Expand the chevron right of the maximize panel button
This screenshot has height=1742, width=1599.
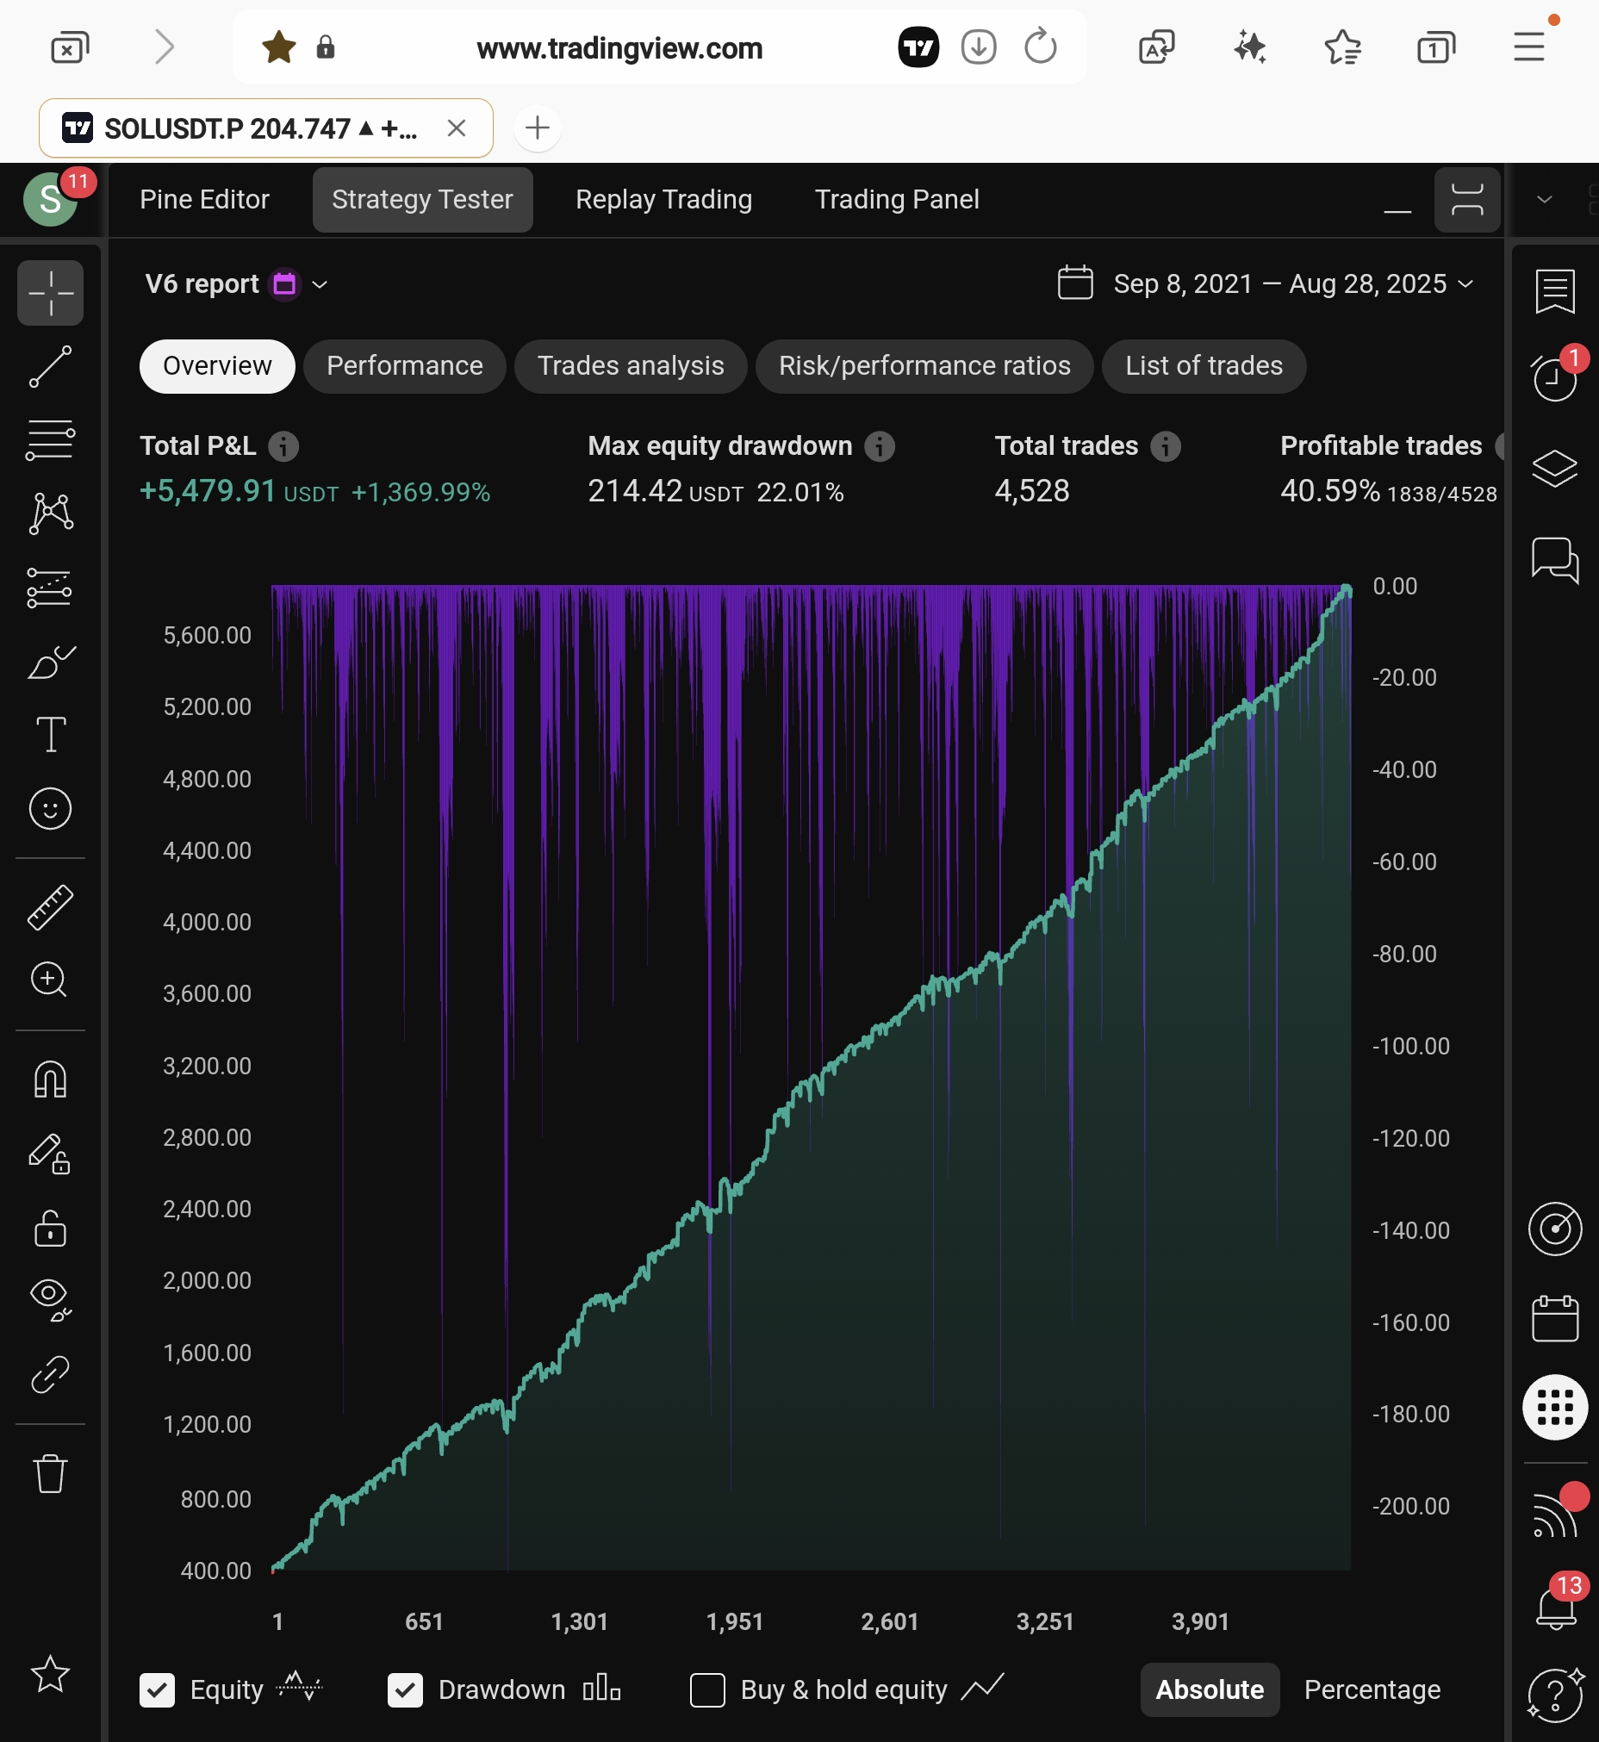click(x=1544, y=200)
